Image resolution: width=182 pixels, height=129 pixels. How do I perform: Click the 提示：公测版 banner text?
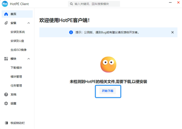(107, 32)
